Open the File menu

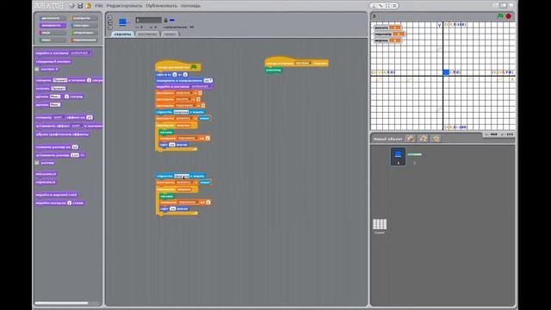(99, 6)
